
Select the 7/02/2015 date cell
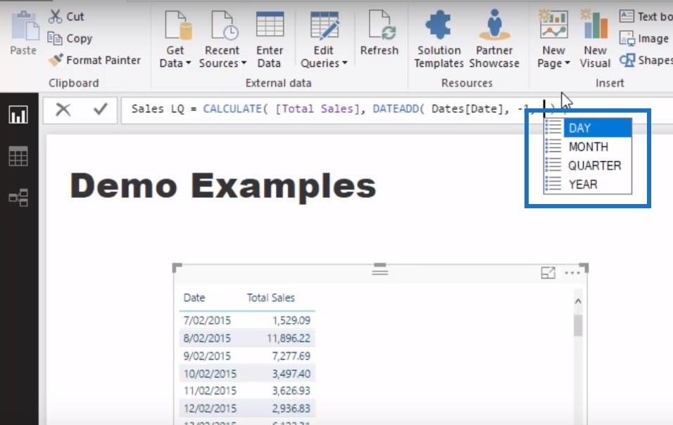(207, 320)
